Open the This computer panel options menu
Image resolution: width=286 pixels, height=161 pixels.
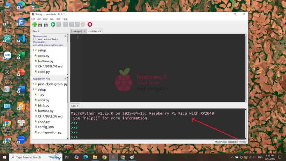[65, 36]
